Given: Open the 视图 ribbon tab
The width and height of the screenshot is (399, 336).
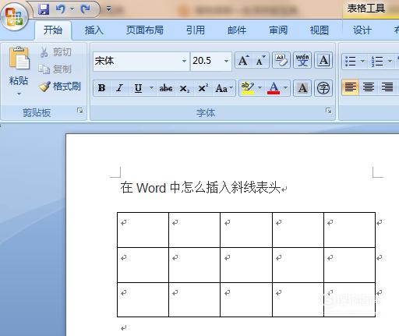Looking at the screenshot, I should point(320,30).
